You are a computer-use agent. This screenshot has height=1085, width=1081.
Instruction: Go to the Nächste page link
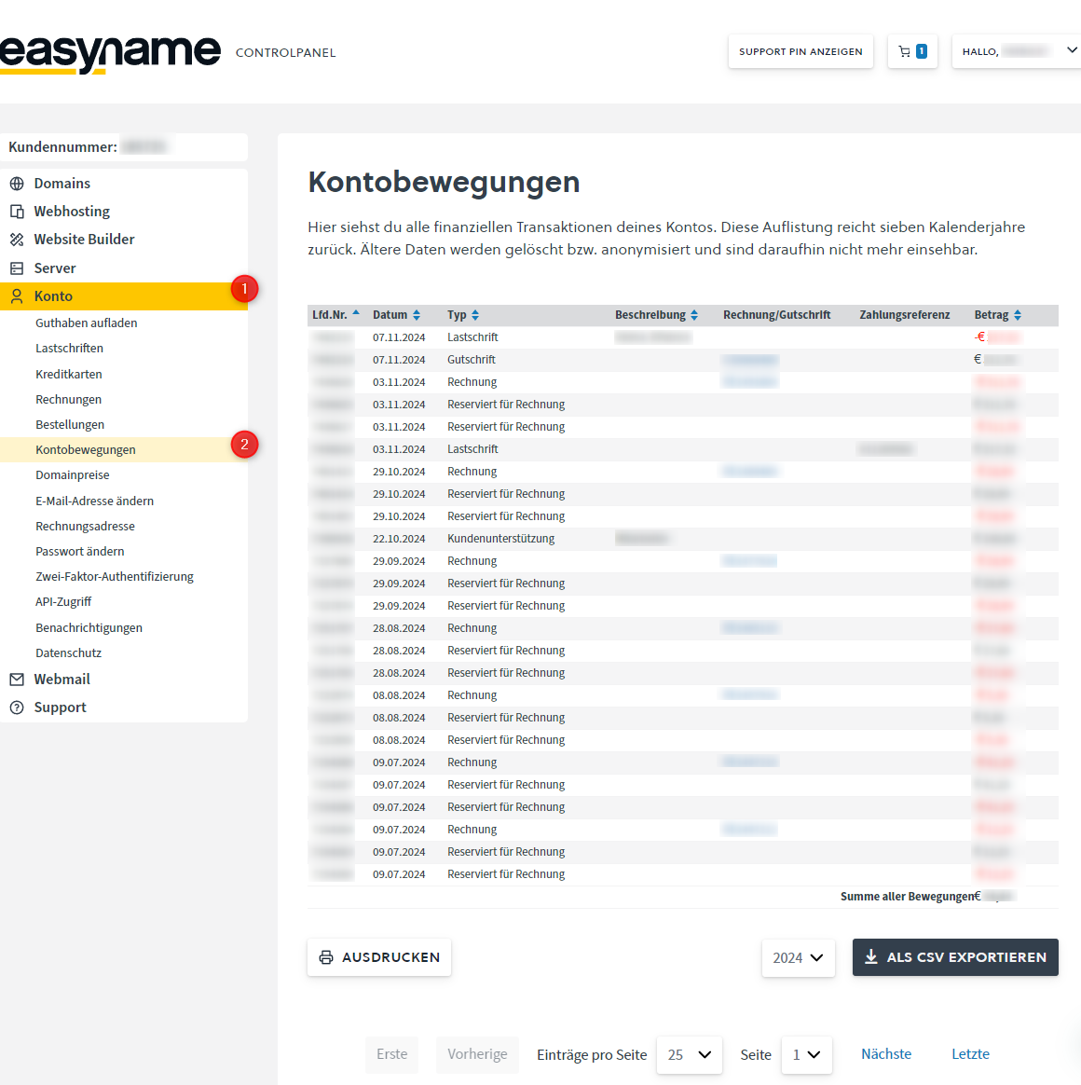coord(886,1054)
